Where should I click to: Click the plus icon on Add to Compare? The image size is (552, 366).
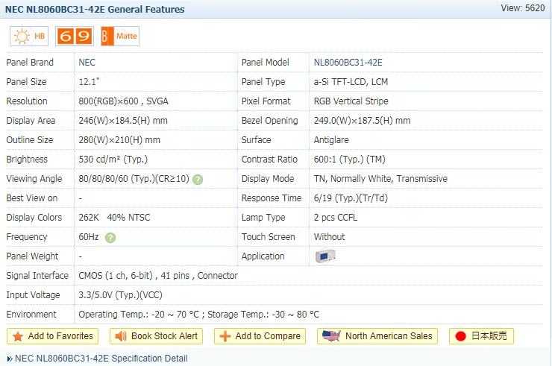pos(225,336)
